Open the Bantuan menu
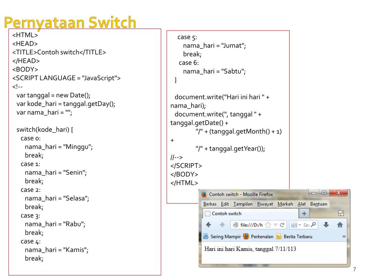 point(319,204)
